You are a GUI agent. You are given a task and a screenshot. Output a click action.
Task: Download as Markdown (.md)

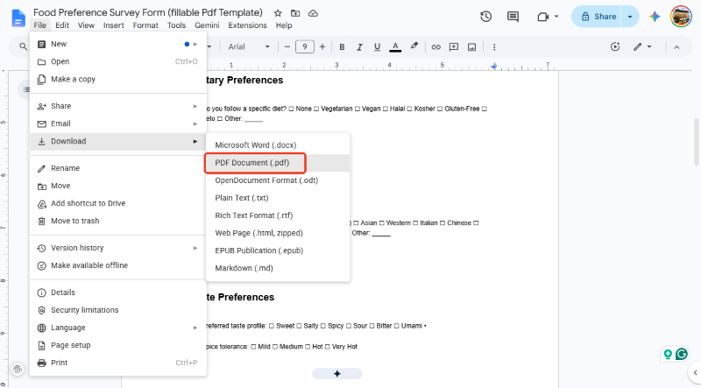(x=278, y=268)
